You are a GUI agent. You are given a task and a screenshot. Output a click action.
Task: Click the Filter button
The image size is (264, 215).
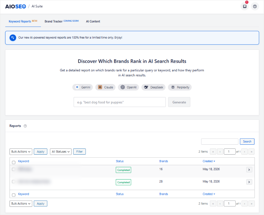tap(79, 152)
